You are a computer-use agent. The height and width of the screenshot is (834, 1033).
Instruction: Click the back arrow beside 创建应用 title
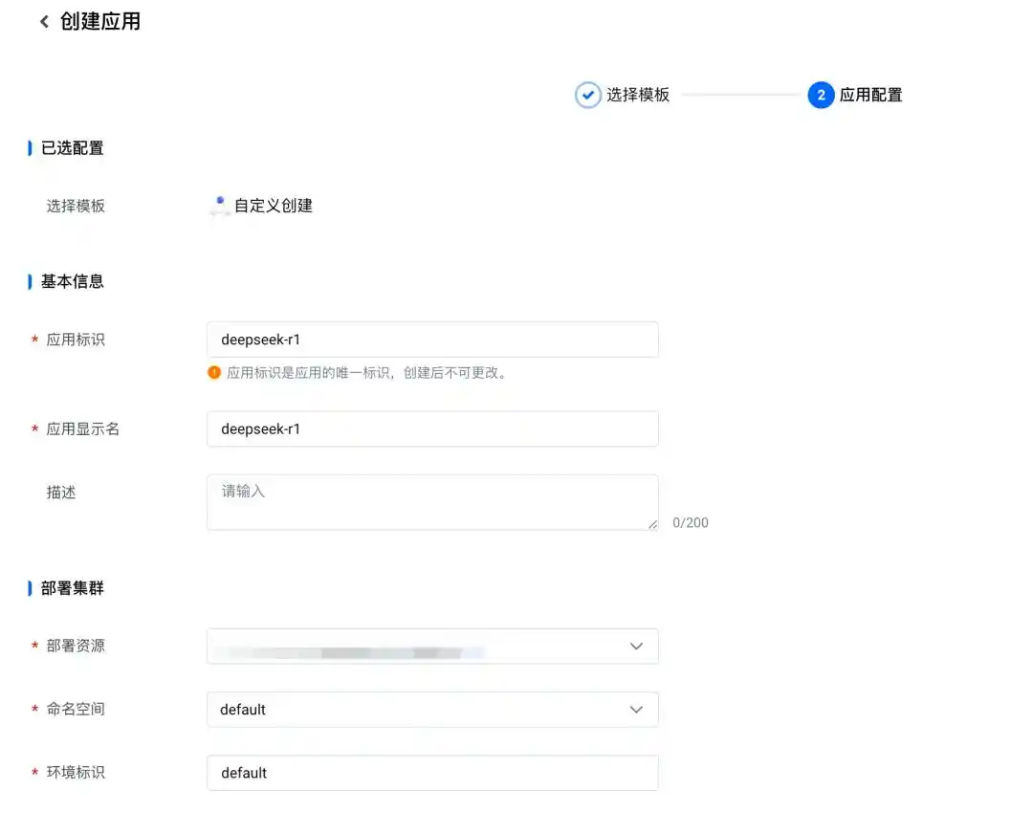pos(44,20)
